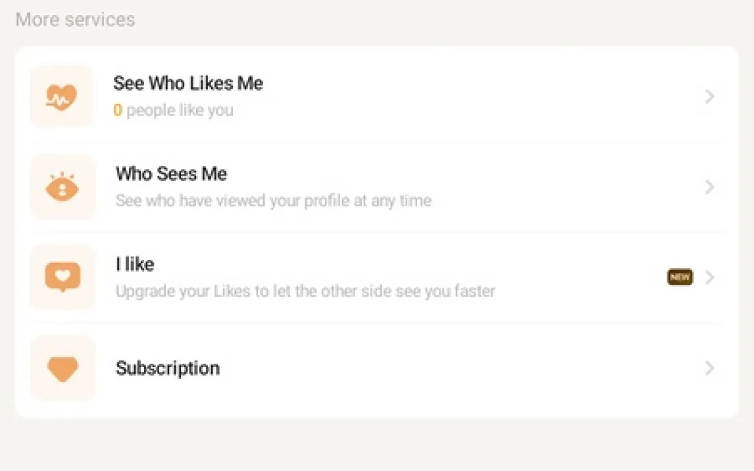Open See Who Likes Me

(x=188, y=84)
